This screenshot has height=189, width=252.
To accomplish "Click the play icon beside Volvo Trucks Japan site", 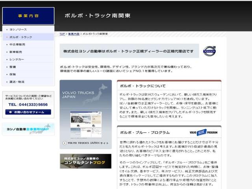I will 64,143.
